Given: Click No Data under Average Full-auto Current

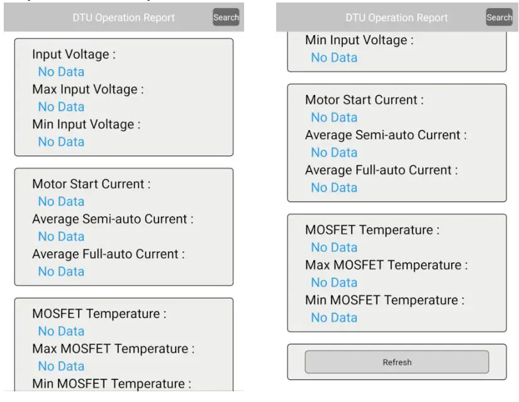Looking at the screenshot, I should click(60, 271).
